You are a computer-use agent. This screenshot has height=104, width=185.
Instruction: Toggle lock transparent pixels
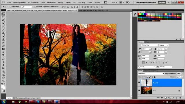click(147, 77)
